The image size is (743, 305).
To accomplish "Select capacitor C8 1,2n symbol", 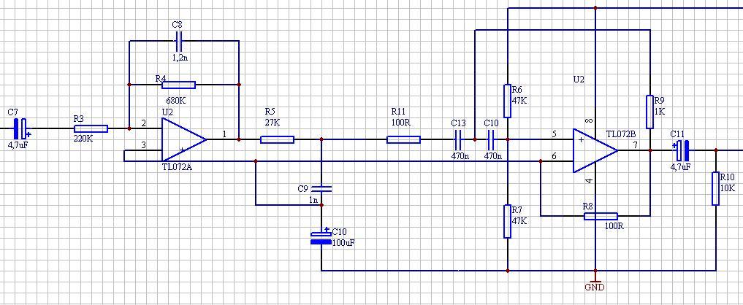I will coord(178,41).
